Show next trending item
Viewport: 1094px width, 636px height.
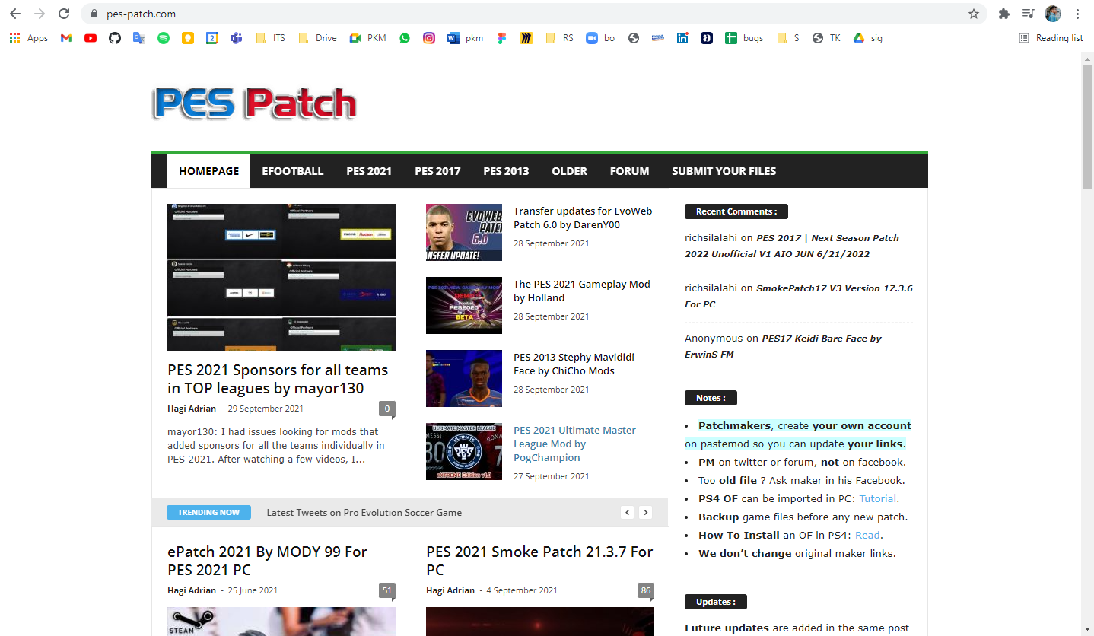[x=645, y=513]
